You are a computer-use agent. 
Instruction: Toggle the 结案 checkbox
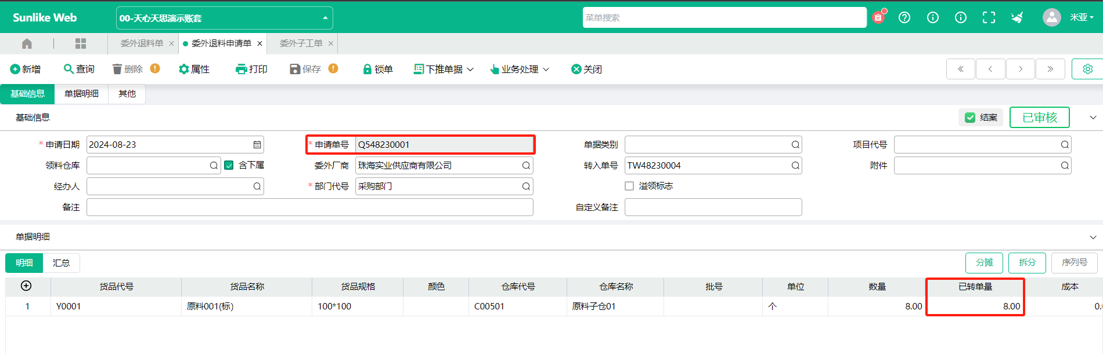[970, 118]
